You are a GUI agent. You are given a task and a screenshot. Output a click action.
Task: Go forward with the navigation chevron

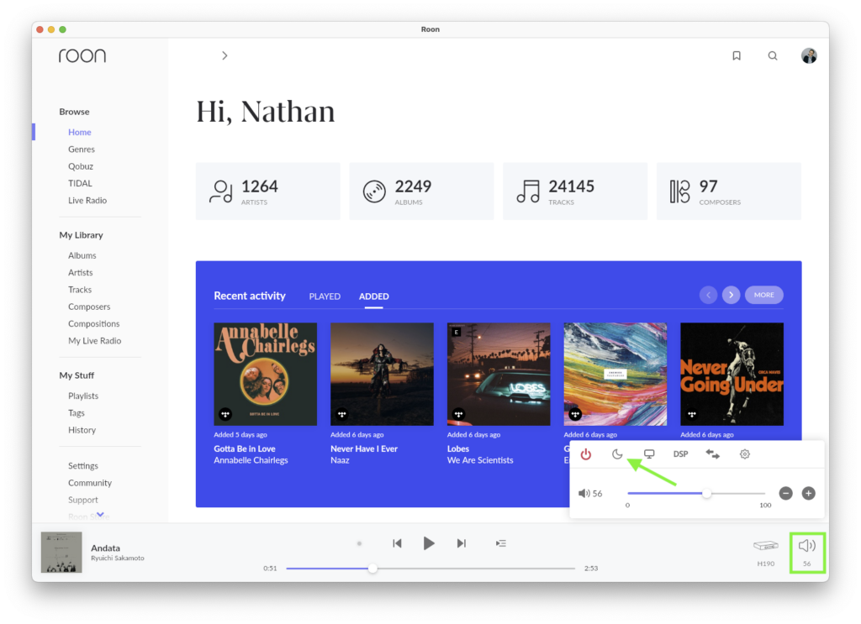point(224,55)
